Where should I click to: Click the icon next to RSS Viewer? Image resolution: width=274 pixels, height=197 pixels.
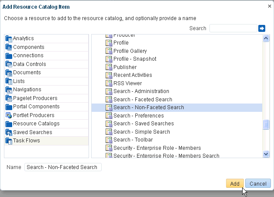(x=109, y=83)
